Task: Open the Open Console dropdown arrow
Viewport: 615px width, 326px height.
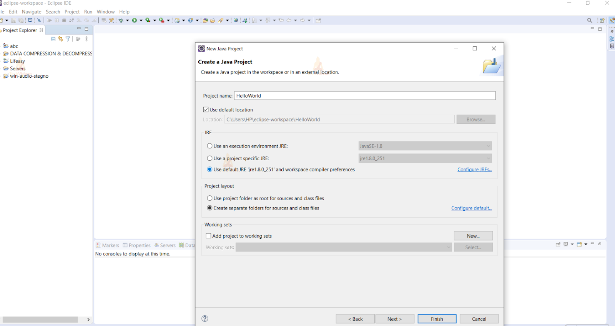Action: (586, 244)
